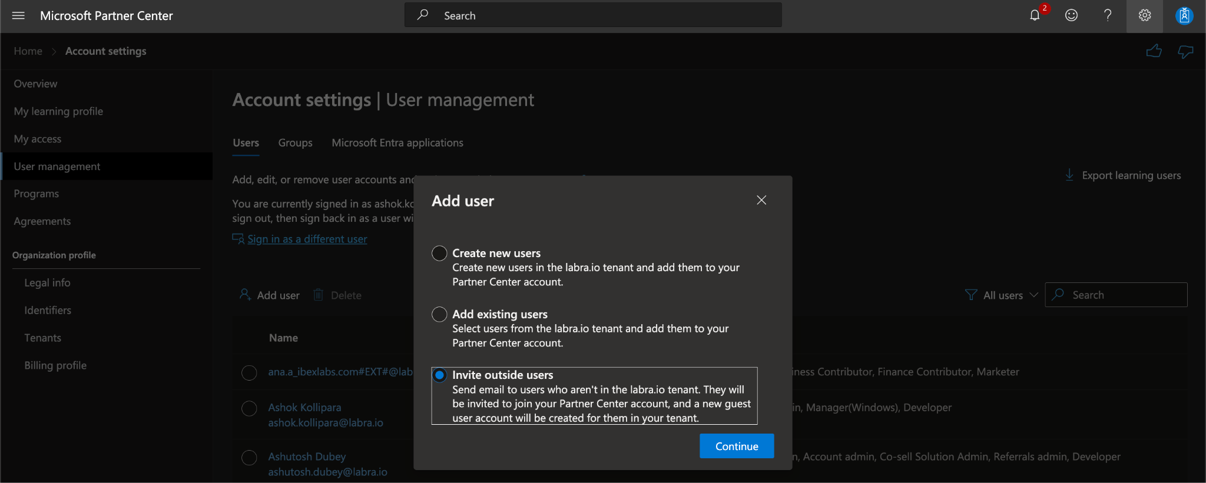The width and height of the screenshot is (1206, 483).
Task: Select the Invite outside users radio button
Action: click(x=439, y=375)
